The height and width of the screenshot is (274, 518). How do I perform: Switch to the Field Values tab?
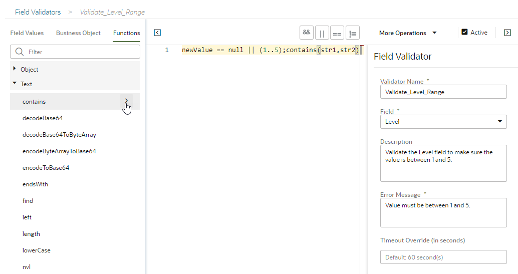[27, 33]
